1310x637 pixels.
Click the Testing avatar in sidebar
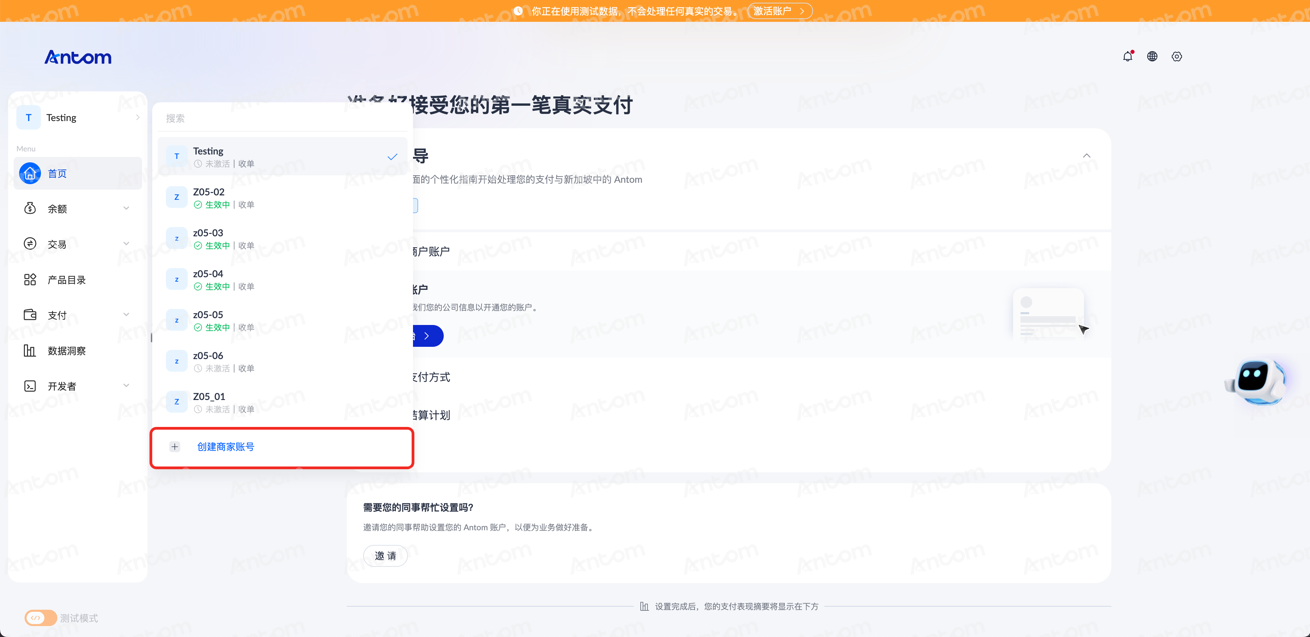click(x=28, y=117)
